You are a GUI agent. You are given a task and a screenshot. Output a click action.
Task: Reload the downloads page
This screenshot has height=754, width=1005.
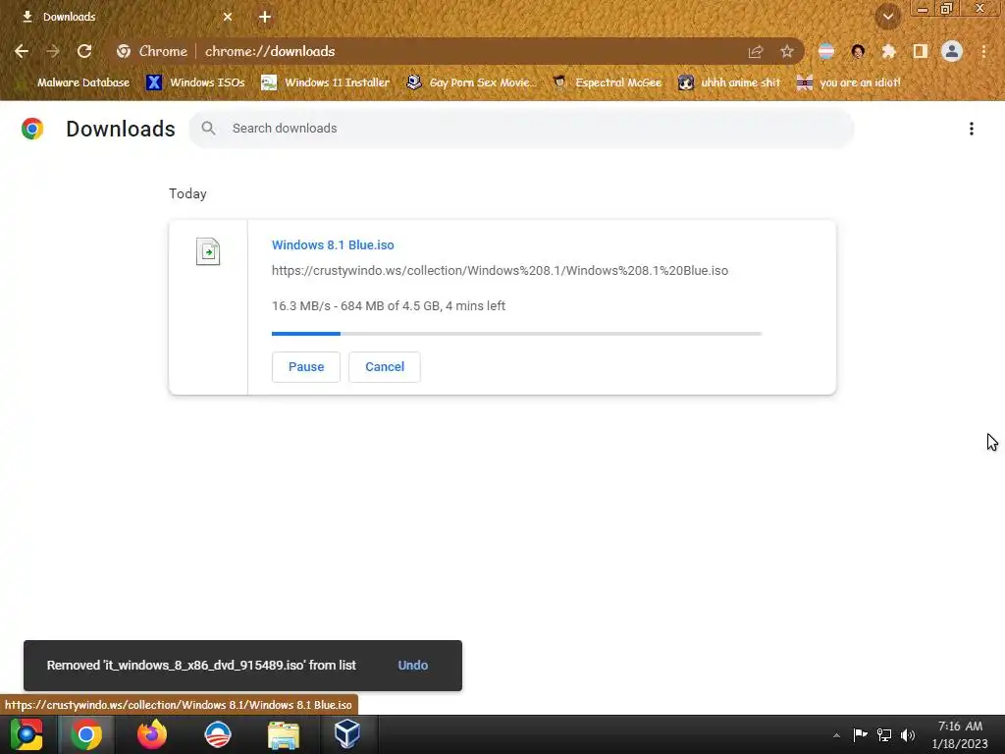(84, 51)
